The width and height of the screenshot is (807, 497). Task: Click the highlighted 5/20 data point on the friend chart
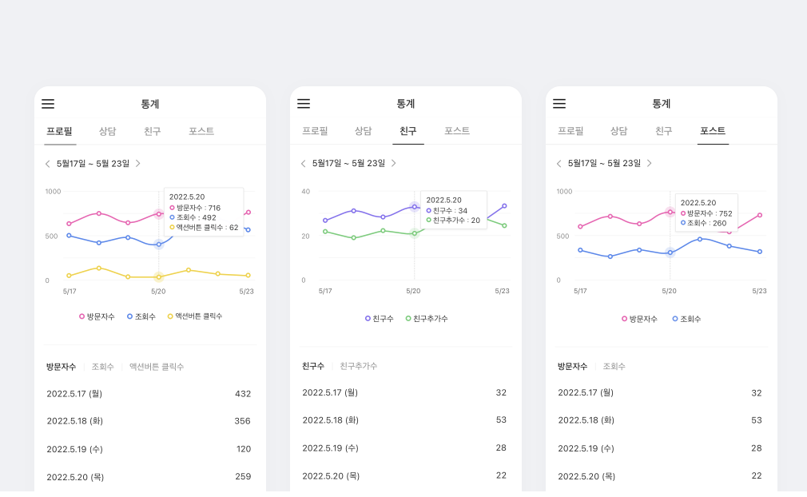pos(415,206)
